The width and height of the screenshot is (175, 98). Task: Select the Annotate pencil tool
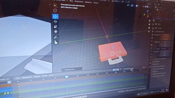(56, 38)
